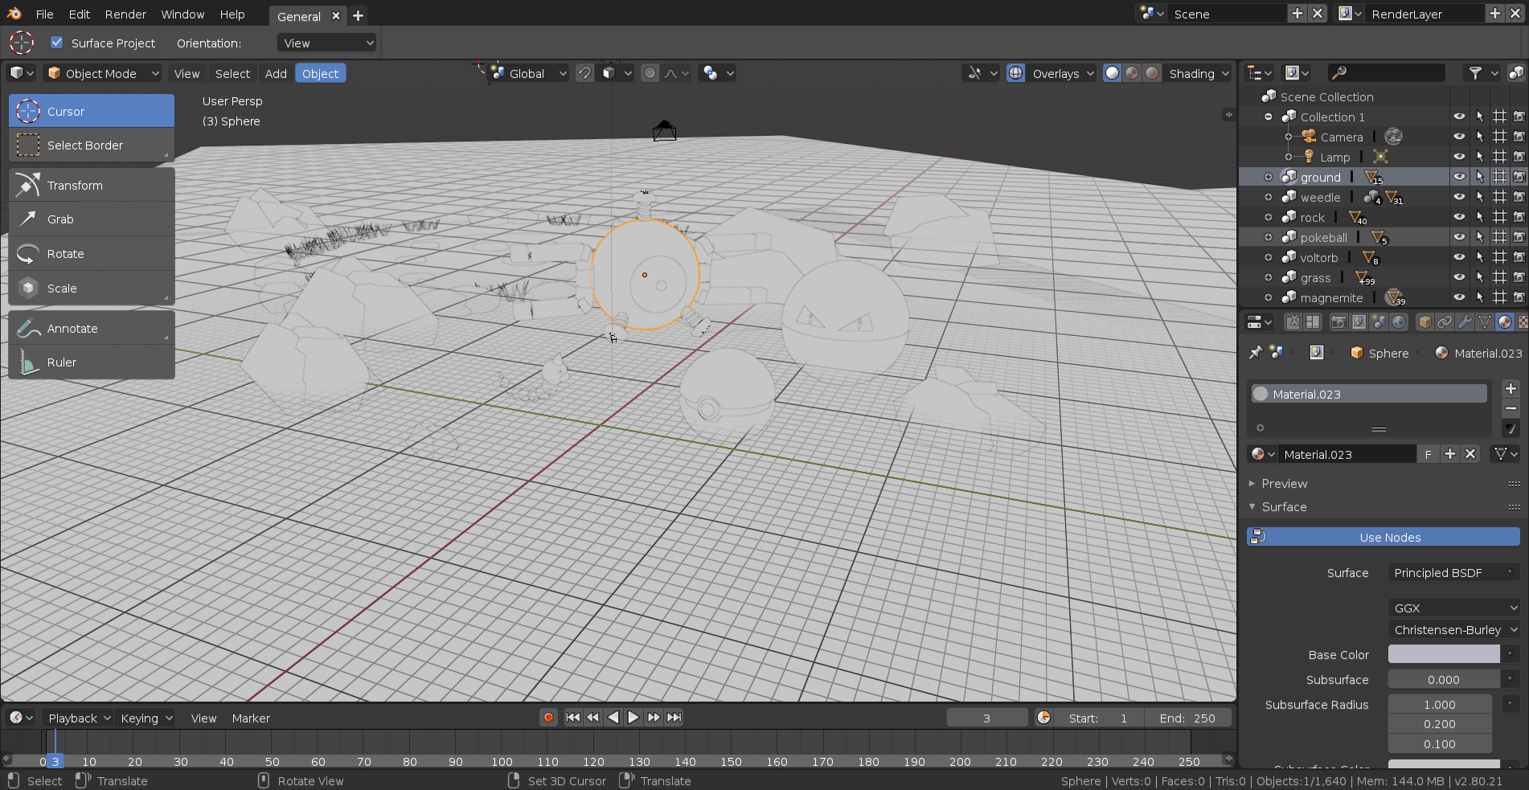Click the timeline current frame field
This screenshot has width=1529, height=790.
coord(987,718)
